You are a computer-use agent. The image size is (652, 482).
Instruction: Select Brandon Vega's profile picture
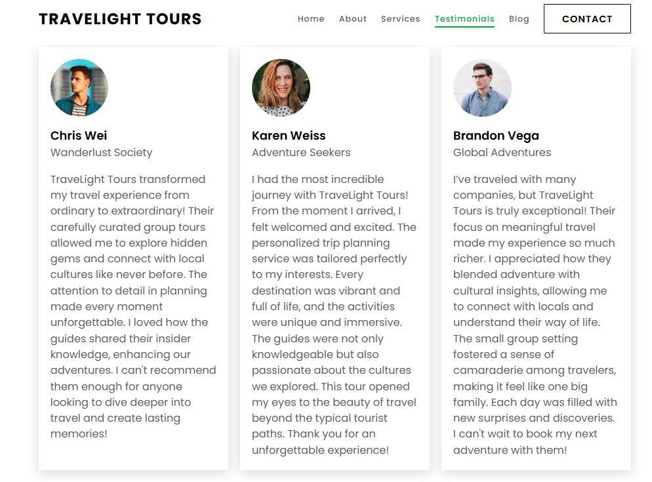482,88
